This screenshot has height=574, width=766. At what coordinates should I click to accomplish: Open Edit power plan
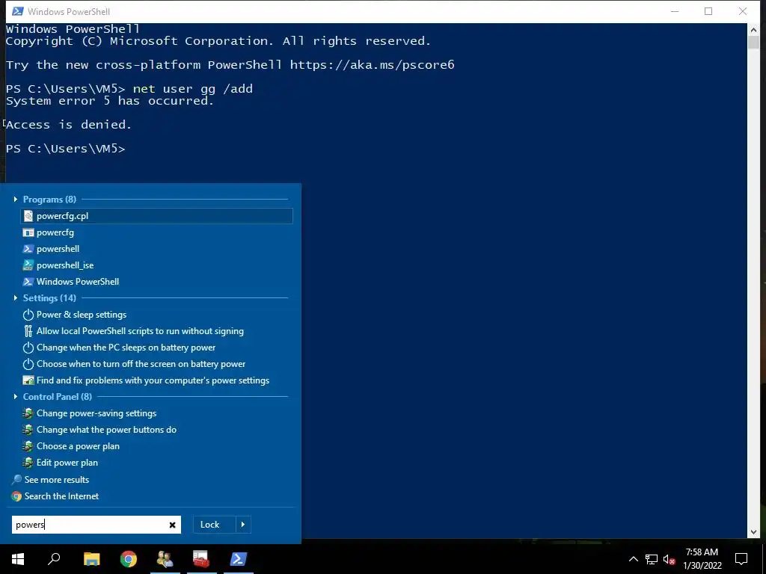pyautogui.click(x=67, y=462)
